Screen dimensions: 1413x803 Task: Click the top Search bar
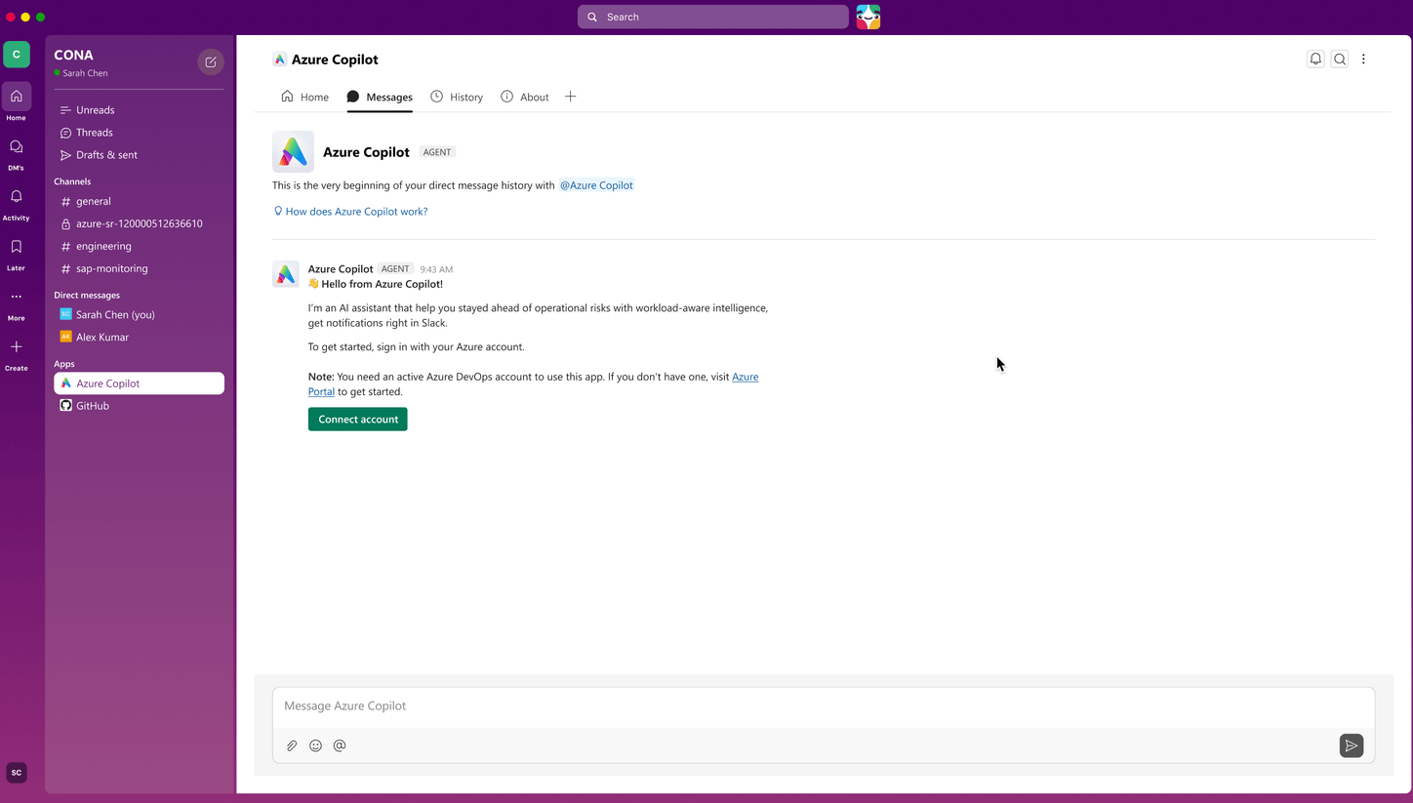[x=713, y=17]
